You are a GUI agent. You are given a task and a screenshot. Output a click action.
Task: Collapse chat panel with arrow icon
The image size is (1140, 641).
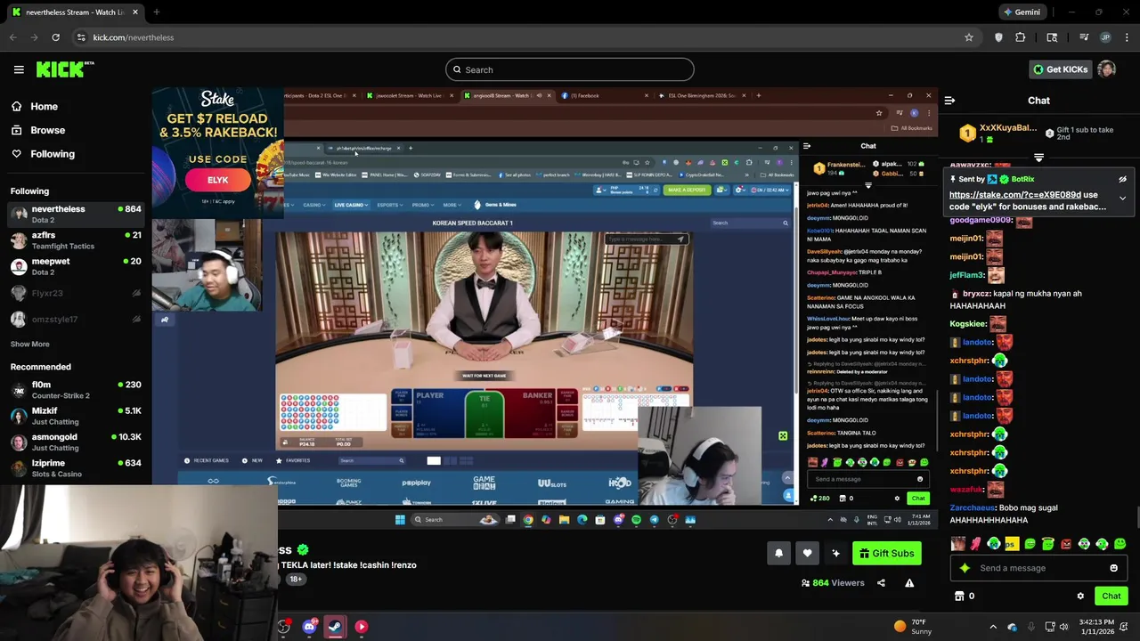click(949, 101)
